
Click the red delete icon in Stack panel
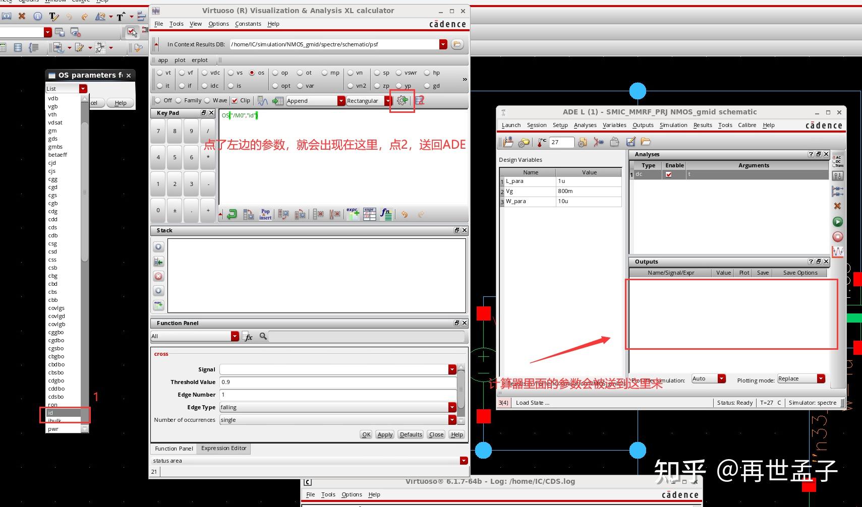pyautogui.click(x=158, y=276)
